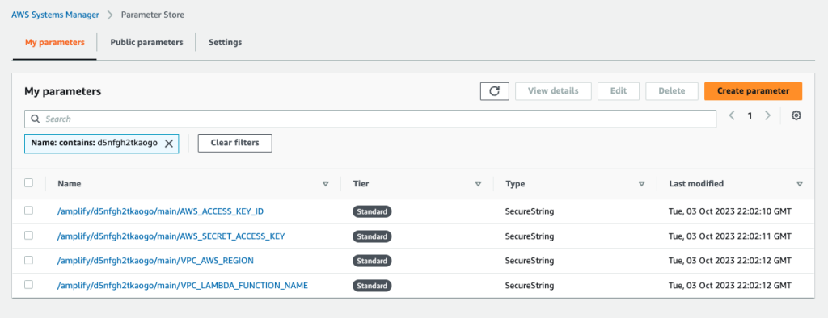The height and width of the screenshot is (318, 828).
Task: Click the Name column header label
Action: 70,184
